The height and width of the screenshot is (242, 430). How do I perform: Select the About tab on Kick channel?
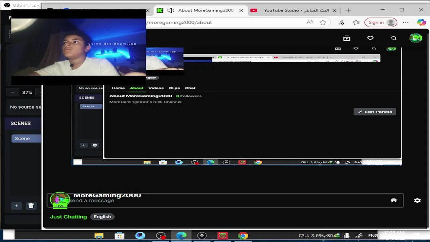tap(137, 88)
